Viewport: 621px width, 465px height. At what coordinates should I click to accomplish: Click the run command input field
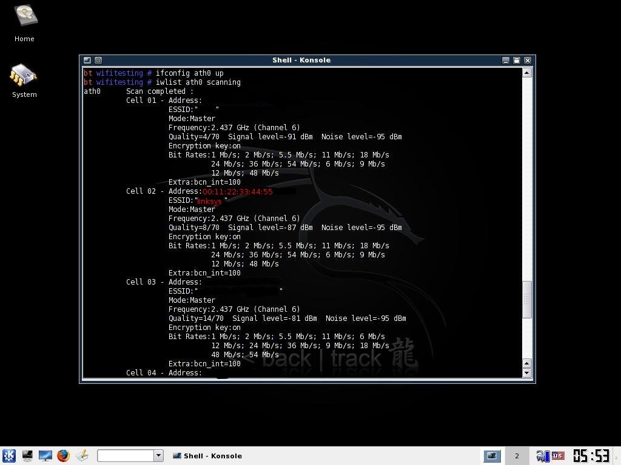coord(126,456)
